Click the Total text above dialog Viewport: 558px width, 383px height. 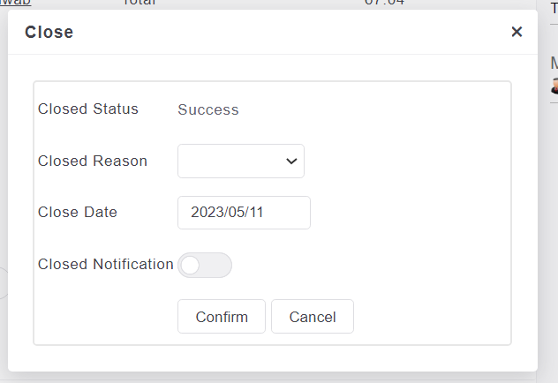pos(139,3)
